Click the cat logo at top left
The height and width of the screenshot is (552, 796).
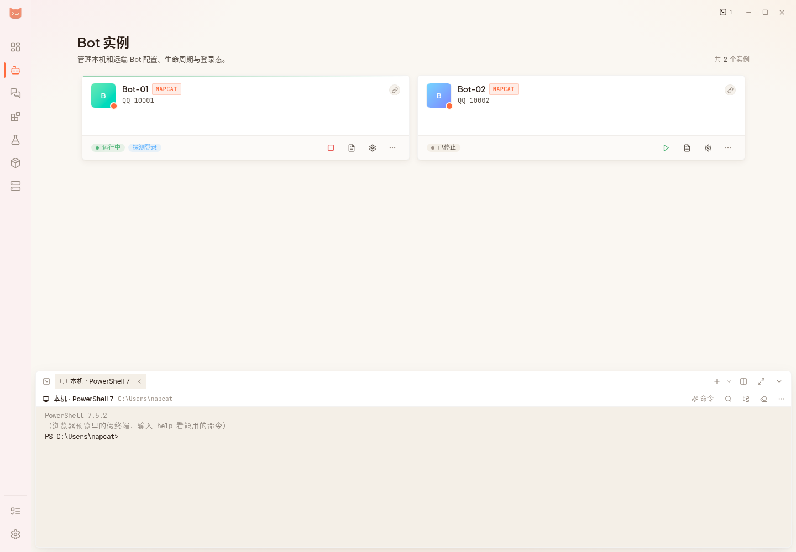click(15, 13)
